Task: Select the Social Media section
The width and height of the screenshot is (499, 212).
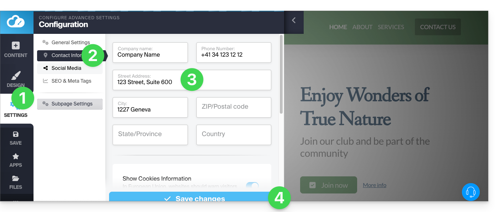Action: [70, 68]
